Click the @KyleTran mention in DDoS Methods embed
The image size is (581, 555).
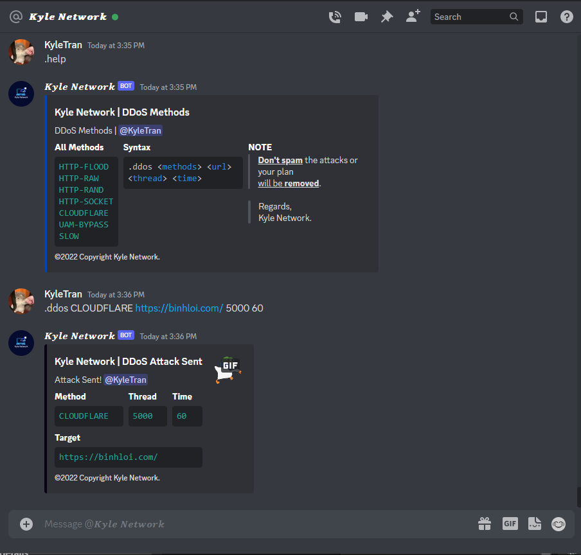141,130
